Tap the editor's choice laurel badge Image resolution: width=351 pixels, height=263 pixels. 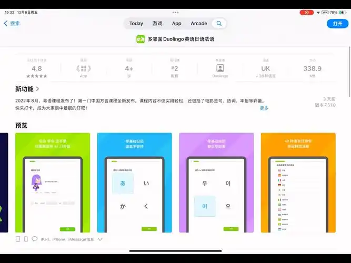click(x=83, y=68)
